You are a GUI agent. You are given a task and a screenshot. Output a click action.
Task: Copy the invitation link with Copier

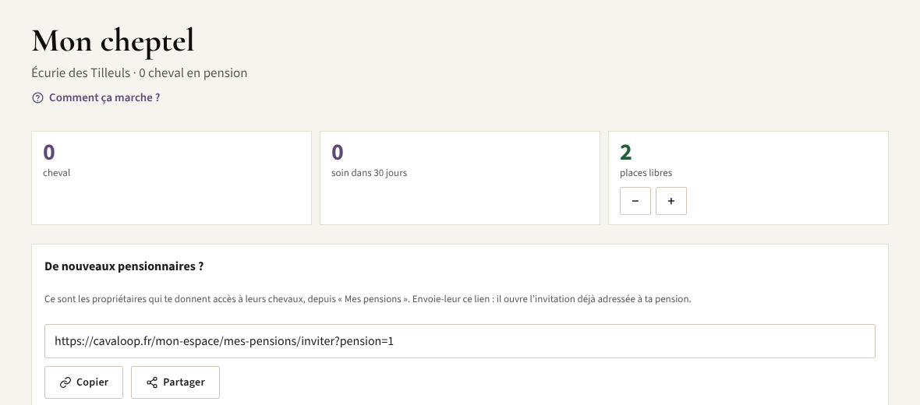click(x=84, y=382)
